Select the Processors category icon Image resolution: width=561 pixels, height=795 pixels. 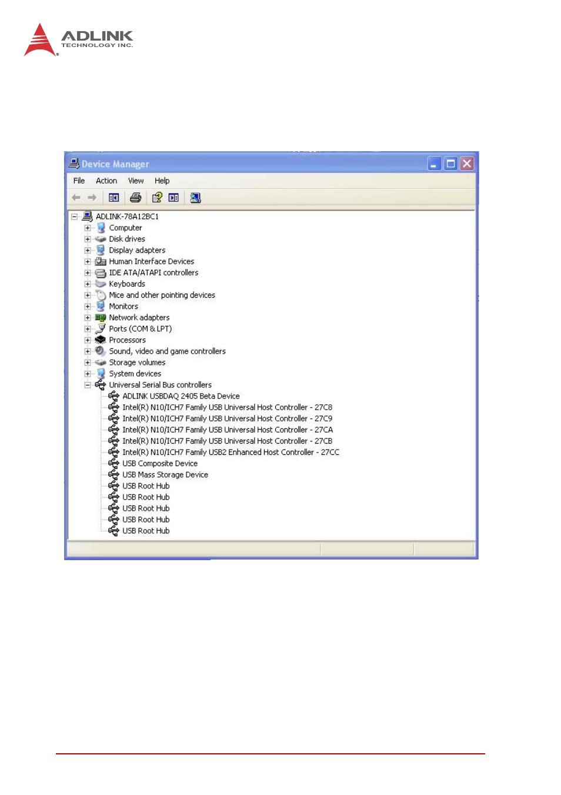click(x=101, y=340)
